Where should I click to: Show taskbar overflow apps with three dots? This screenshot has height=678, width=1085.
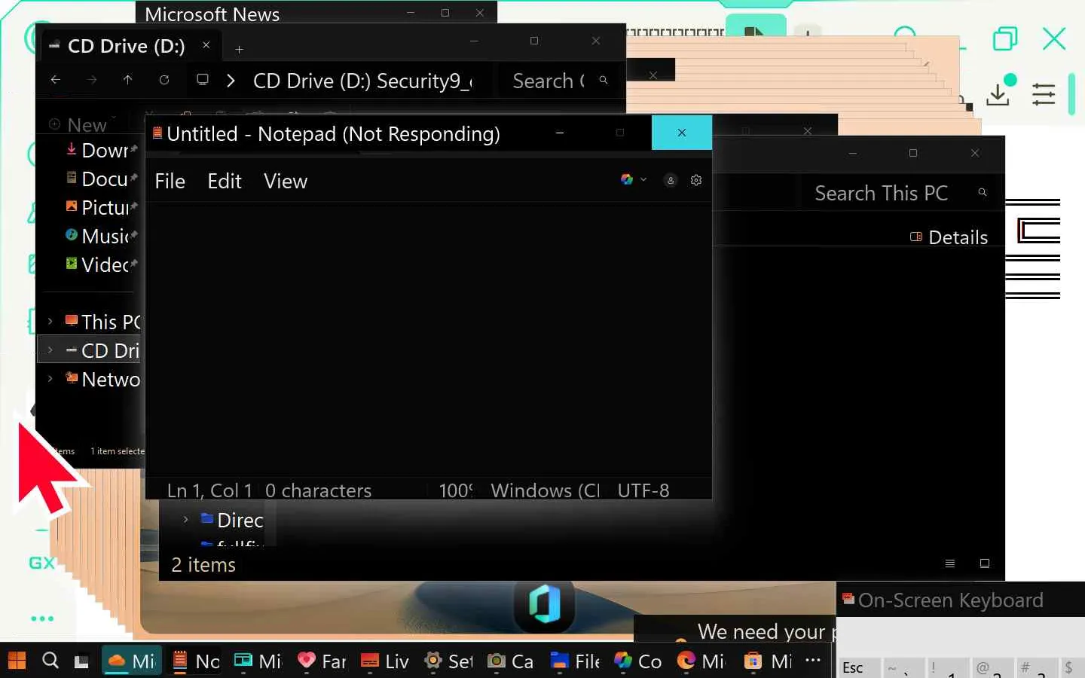click(813, 660)
